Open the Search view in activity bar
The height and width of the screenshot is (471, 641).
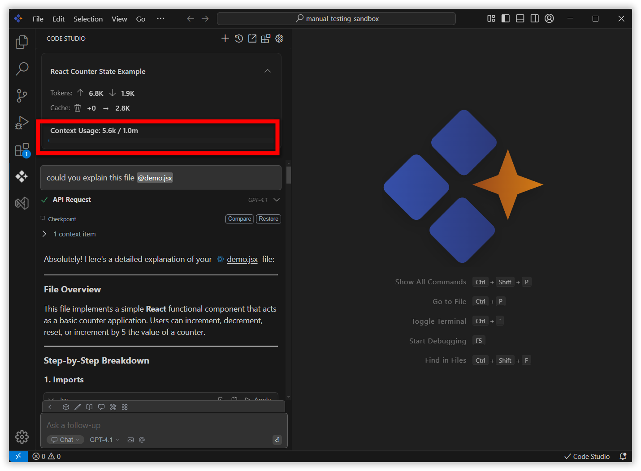point(22,69)
